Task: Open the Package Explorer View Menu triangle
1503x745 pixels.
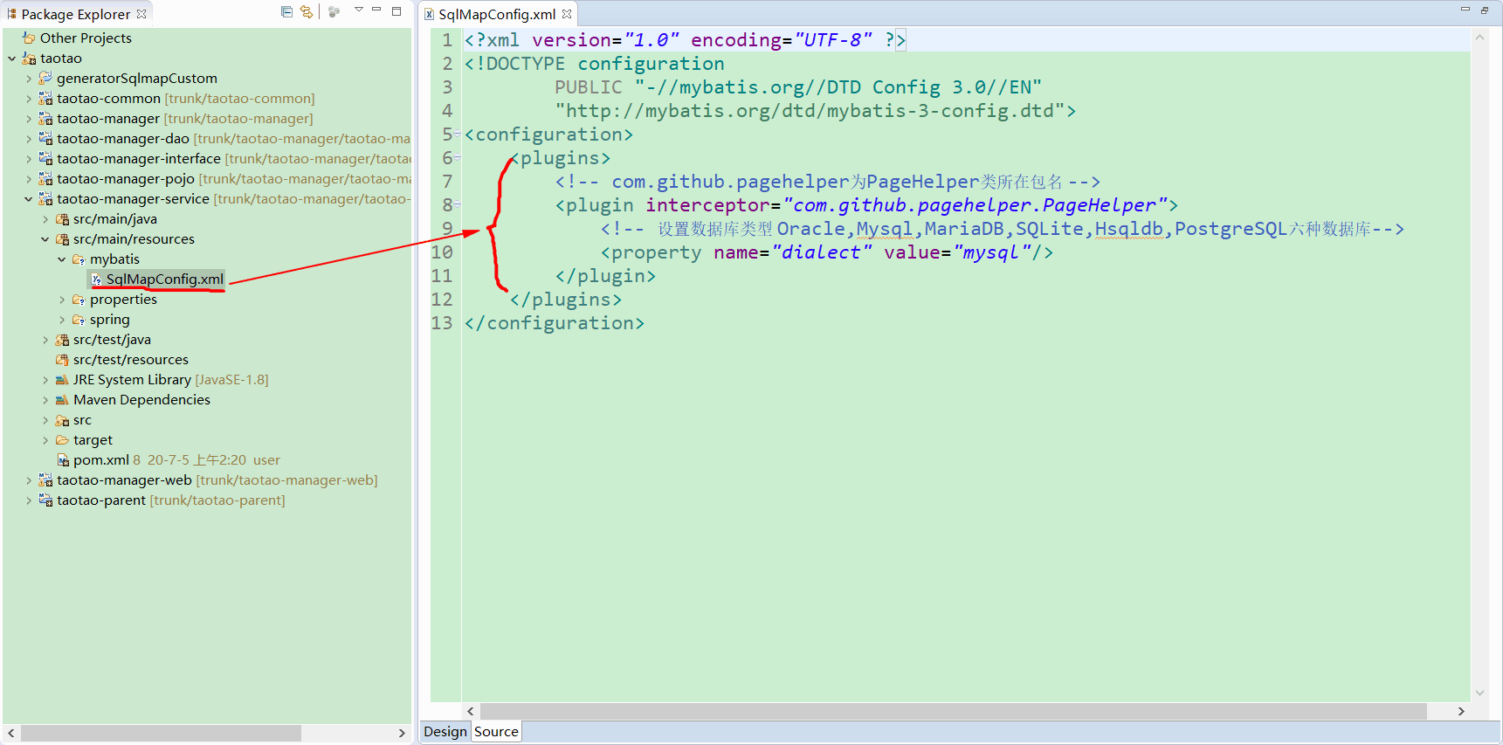Action: coord(358,10)
